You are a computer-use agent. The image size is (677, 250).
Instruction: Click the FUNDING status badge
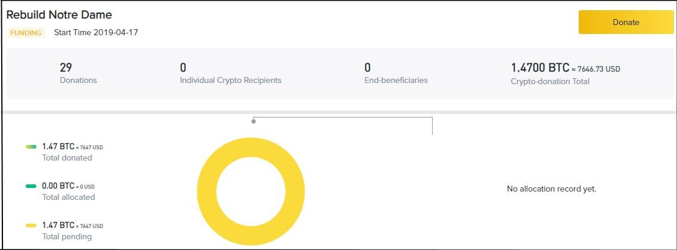[26, 33]
